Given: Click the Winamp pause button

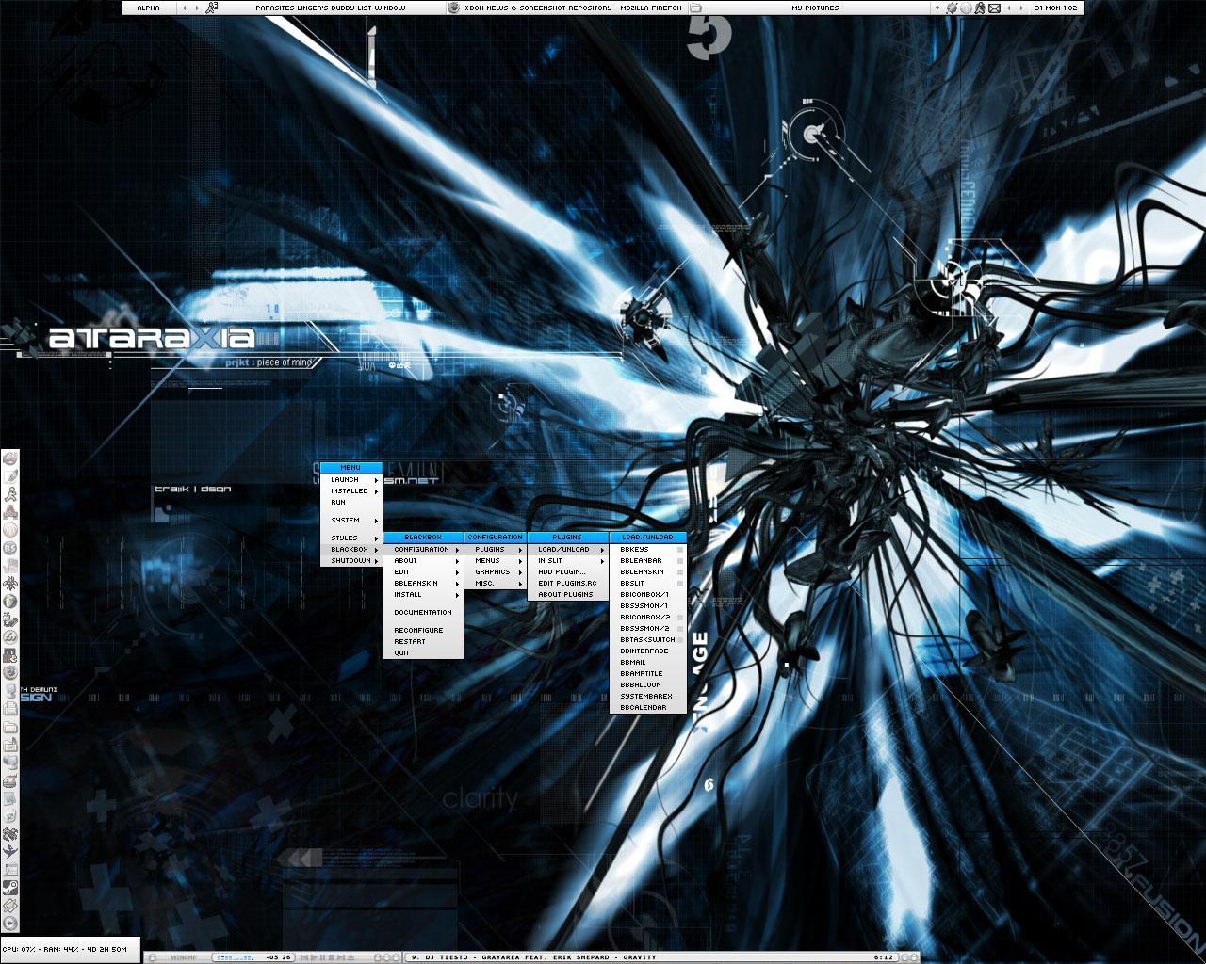Looking at the screenshot, I should (x=322, y=957).
